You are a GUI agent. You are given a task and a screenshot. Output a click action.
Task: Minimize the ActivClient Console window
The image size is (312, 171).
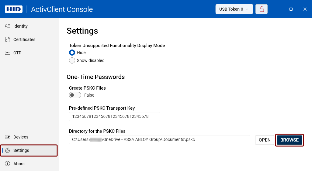pyautogui.click(x=277, y=9)
